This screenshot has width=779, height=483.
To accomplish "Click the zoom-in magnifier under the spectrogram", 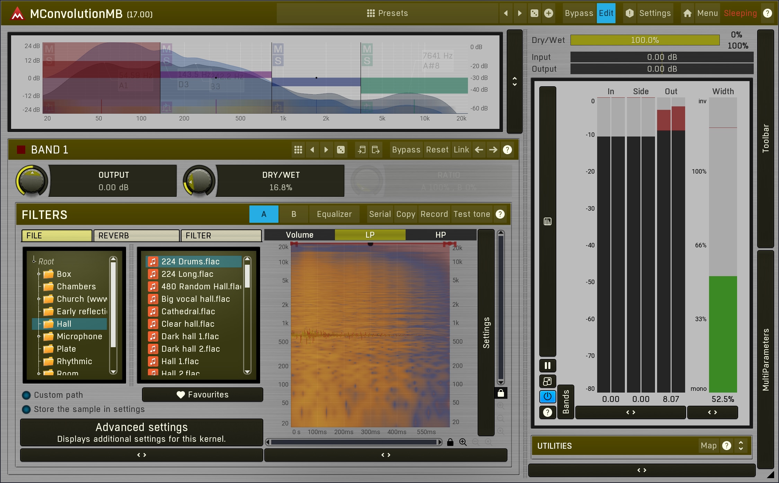I will (463, 442).
